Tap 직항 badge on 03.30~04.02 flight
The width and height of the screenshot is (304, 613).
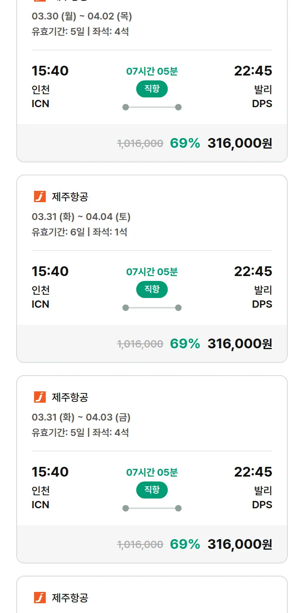152,89
